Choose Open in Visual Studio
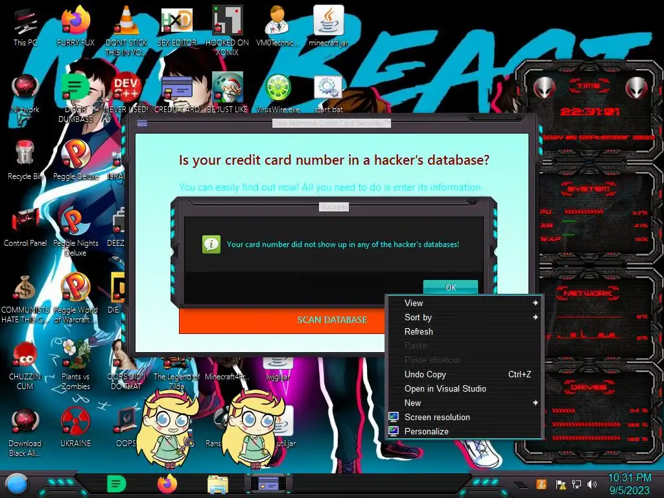This screenshot has height=498, width=664. pos(464,389)
